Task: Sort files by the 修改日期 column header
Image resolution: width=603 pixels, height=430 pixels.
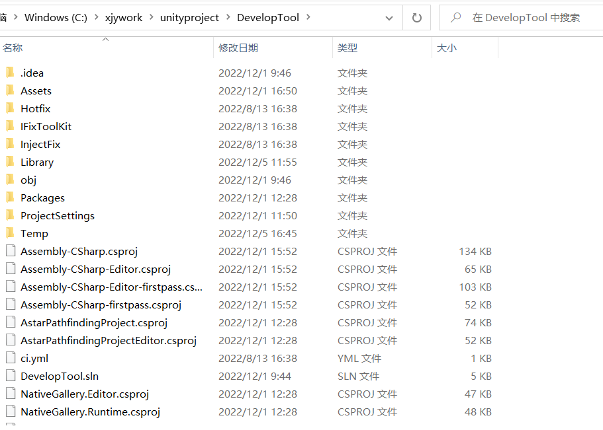Action: pyautogui.click(x=238, y=48)
